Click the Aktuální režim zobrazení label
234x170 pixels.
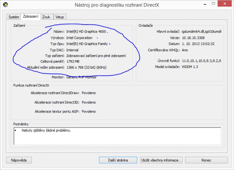coord(46,67)
